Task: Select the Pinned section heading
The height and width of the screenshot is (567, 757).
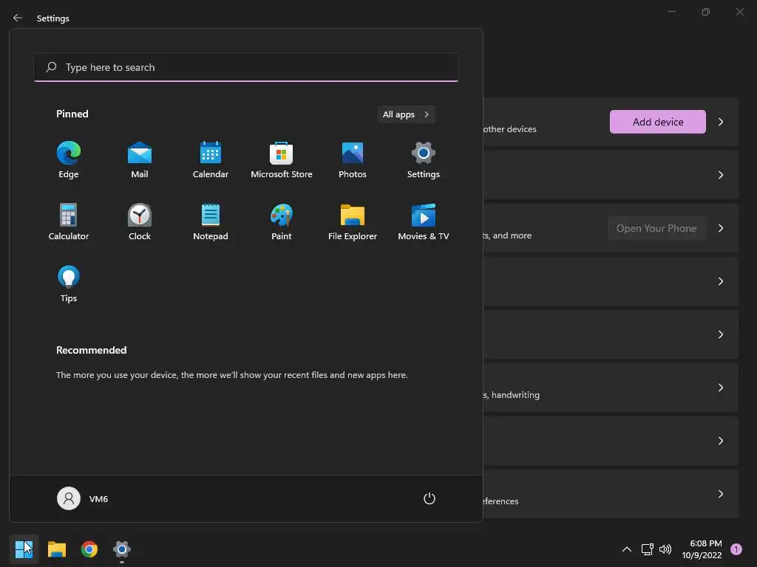Action: pos(72,114)
